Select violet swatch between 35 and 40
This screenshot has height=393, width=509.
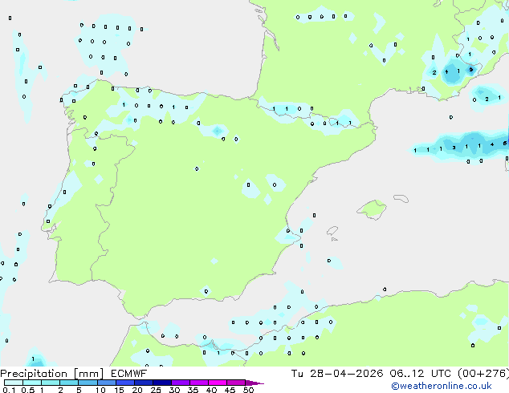(199, 383)
